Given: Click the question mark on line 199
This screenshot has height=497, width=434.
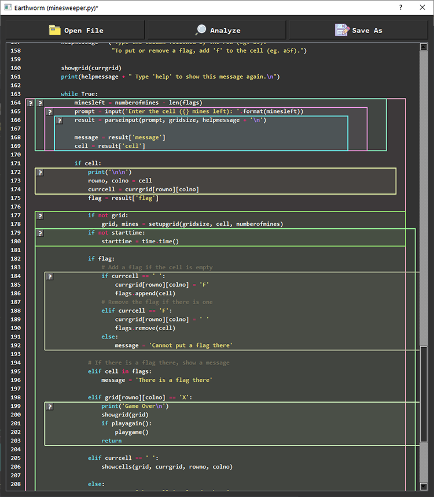Looking at the screenshot, I should pyautogui.click(x=50, y=407).
